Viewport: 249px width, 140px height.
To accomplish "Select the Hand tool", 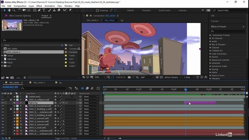I will pyautogui.click(x=9, y=10).
